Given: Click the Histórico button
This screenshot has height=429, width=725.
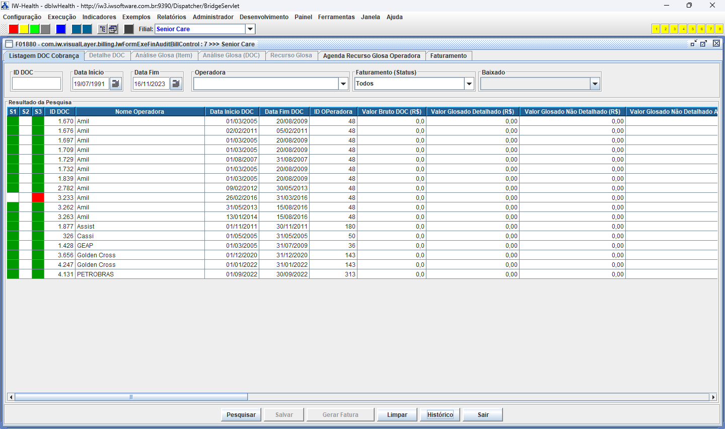Looking at the screenshot, I should pyautogui.click(x=440, y=415).
